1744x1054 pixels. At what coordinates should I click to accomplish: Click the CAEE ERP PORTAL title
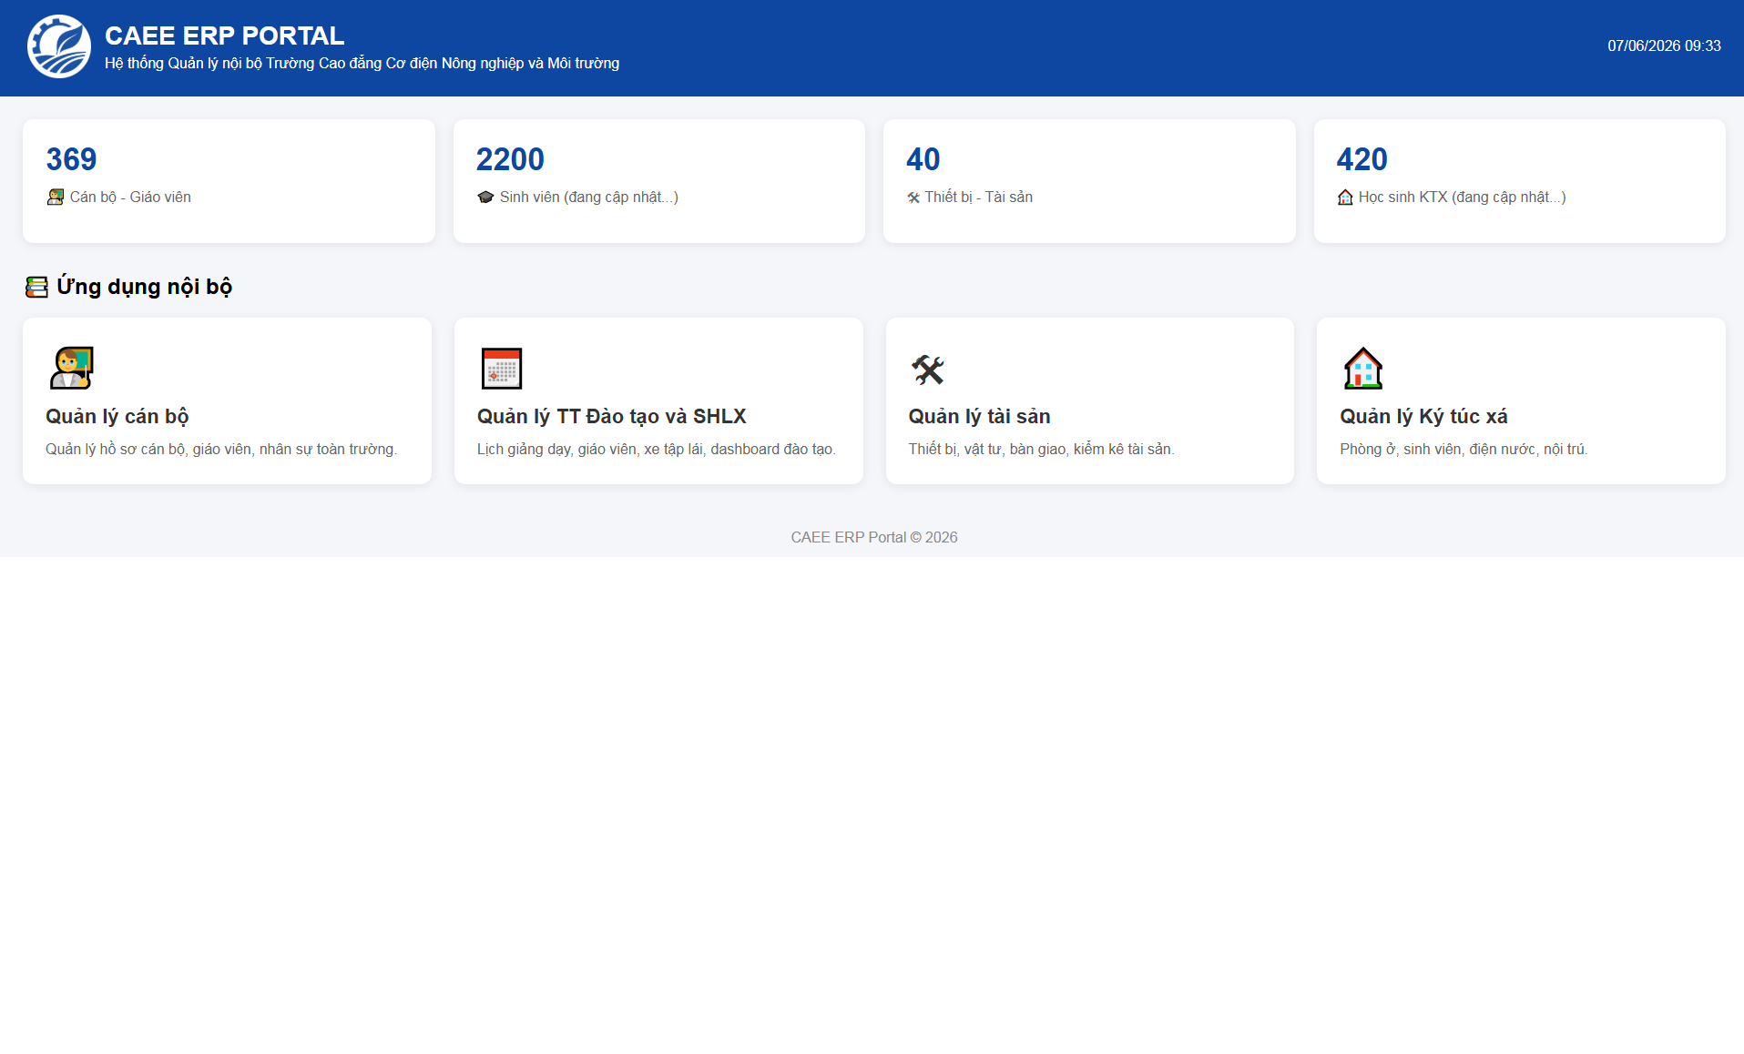pos(225,35)
